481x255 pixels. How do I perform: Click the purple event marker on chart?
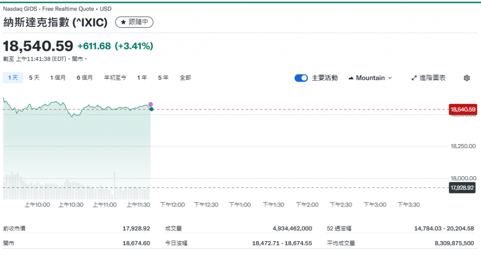(151, 104)
